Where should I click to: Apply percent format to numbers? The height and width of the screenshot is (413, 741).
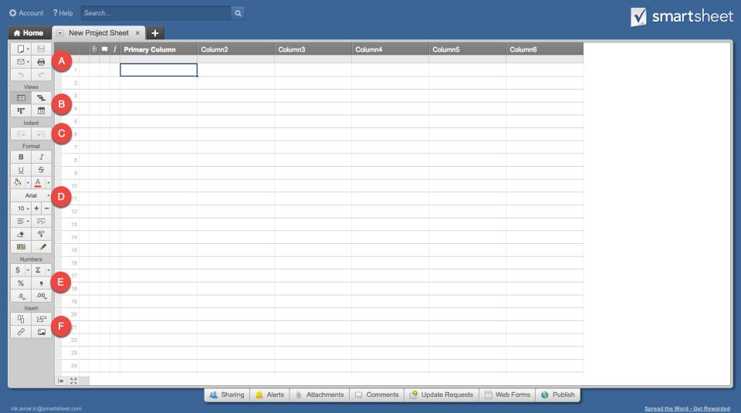(x=21, y=283)
